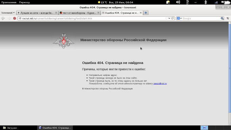The height and width of the screenshot is (130, 231).
Task: Maximize the Iceweasel window
Action: (223, 7)
